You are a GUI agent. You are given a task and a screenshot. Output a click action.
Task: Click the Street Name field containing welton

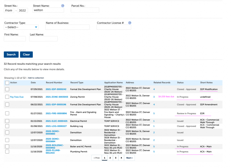tap(48, 10)
